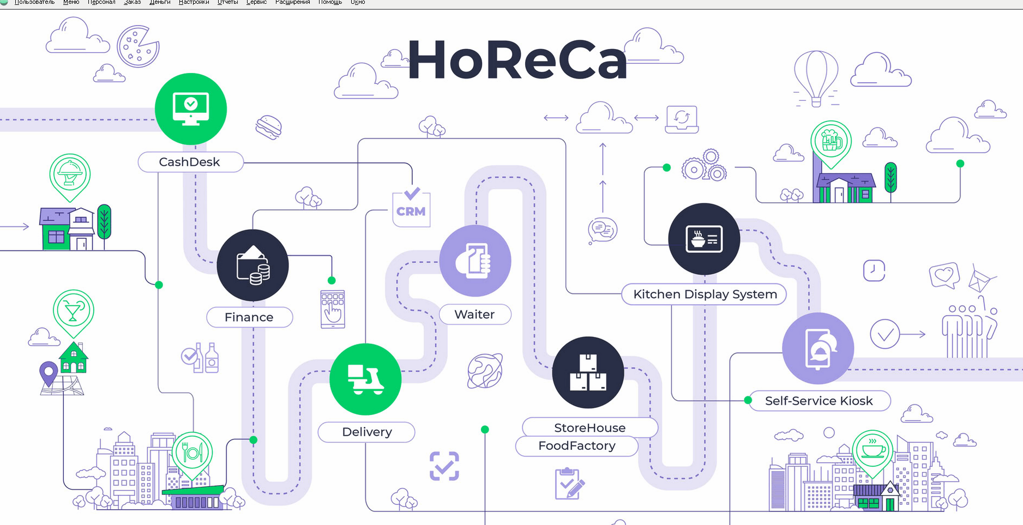The image size is (1023, 525).
Task: Click the CashDesk label
Action: click(x=190, y=162)
